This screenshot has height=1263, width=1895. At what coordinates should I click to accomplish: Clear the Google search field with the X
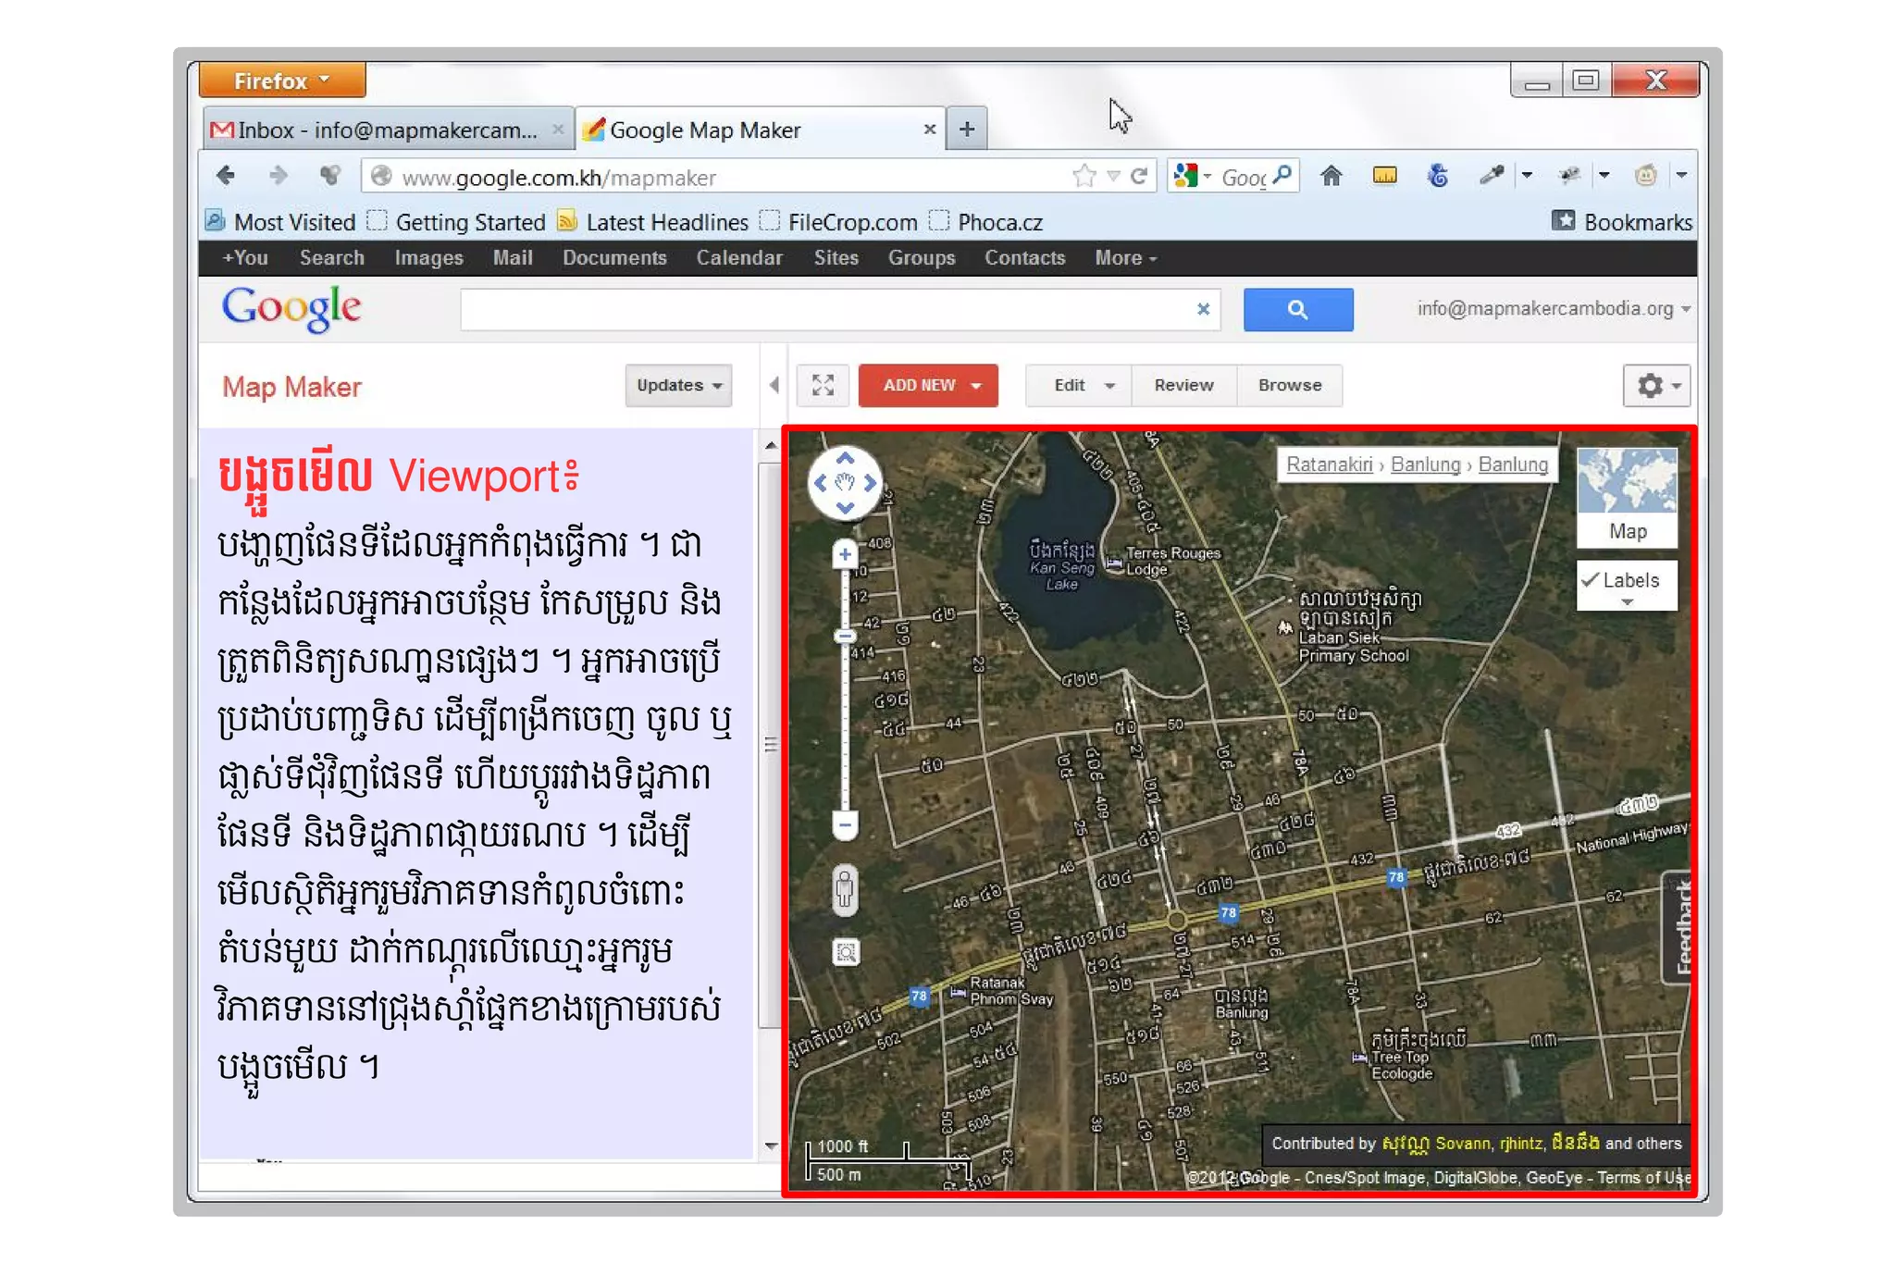[x=1203, y=309]
